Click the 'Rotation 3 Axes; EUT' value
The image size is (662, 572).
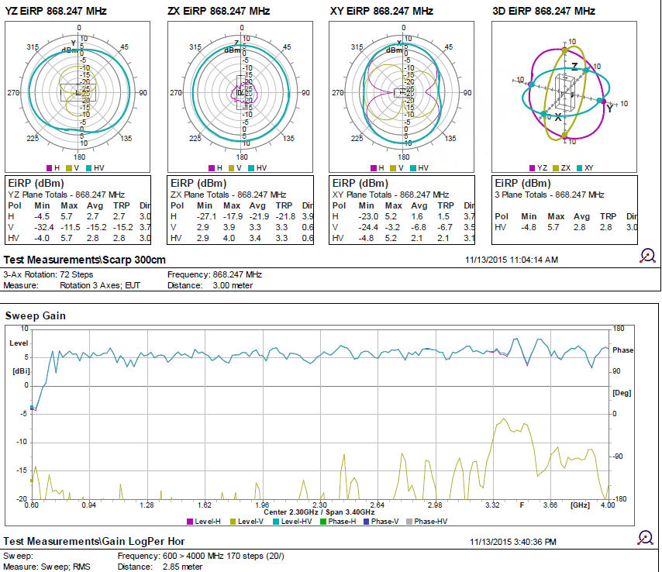(x=100, y=285)
